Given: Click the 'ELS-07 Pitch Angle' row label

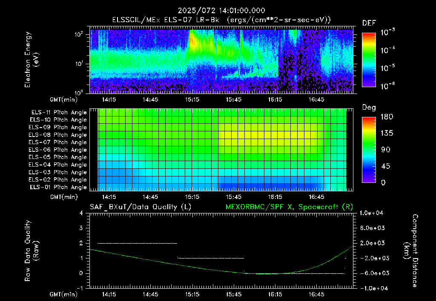Looking at the screenshot, I should pos(58,142).
